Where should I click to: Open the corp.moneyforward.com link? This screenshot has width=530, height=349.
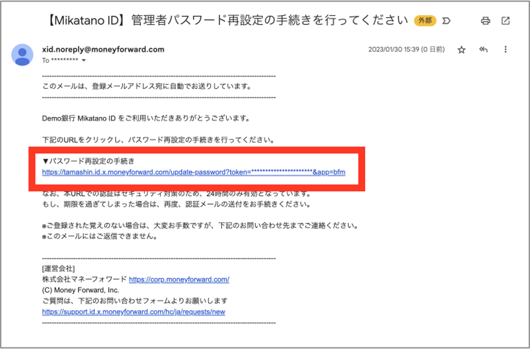tap(179, 280)
